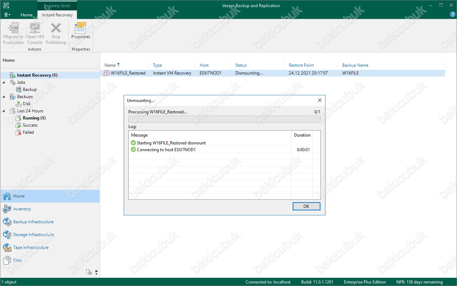
Task: Open the main hamburger menu dropdown
Action: (7, 15)
